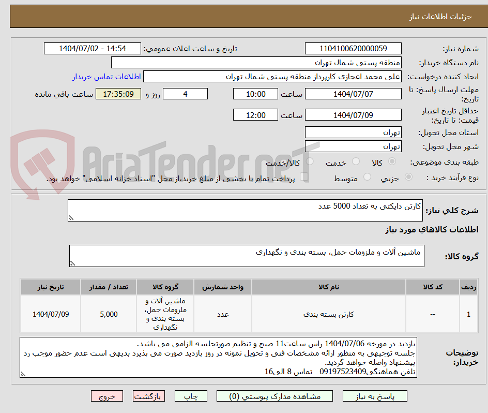Select the جزیی purchase type option
The height and width of the screenshot is (413, 488).
[407, 177]
